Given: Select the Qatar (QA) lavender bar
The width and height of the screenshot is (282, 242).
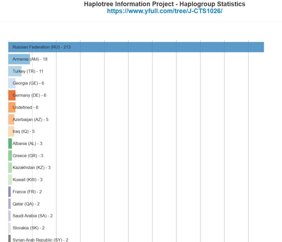Looking at the screenshot, I should (x=10, y=204).
